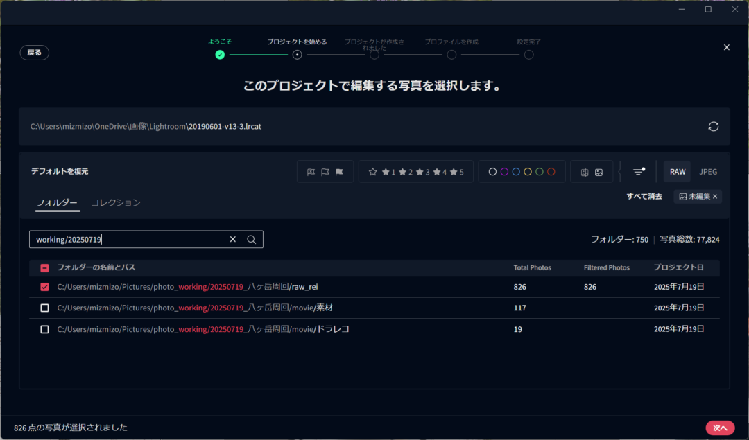Click the rejected flag filter icon
Image resolution: width=749 pixels, height=440 pixels.
point(310,172)
